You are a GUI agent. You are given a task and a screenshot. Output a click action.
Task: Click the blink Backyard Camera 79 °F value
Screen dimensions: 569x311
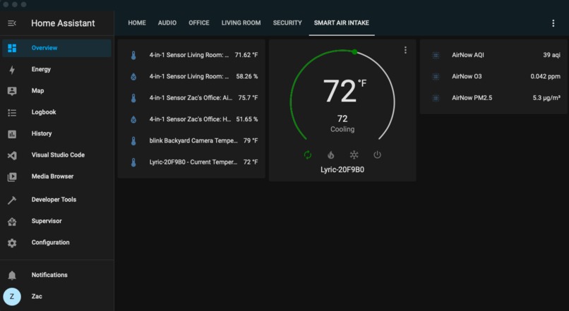[x=251, y=140]
